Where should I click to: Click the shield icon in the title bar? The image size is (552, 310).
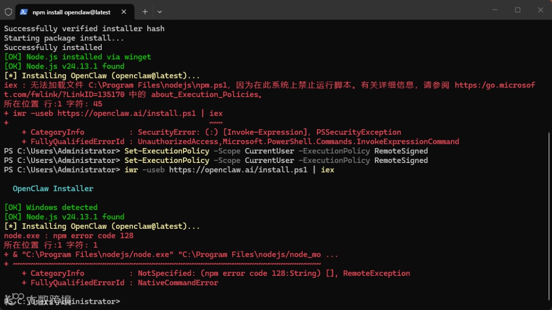point(9,12)
